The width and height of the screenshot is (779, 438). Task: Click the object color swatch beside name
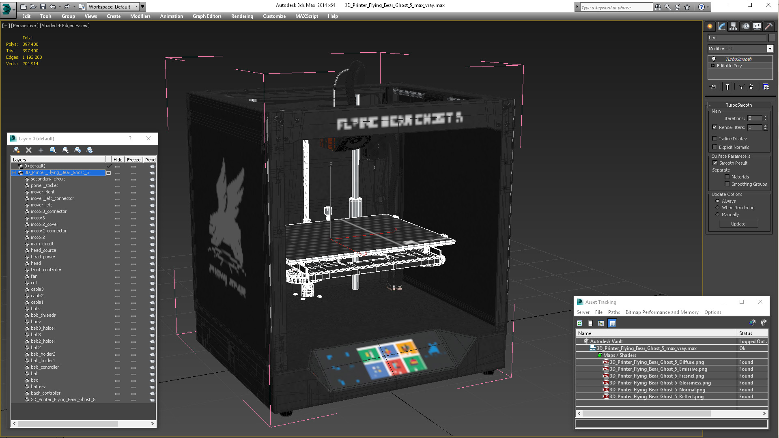(772, 38)
